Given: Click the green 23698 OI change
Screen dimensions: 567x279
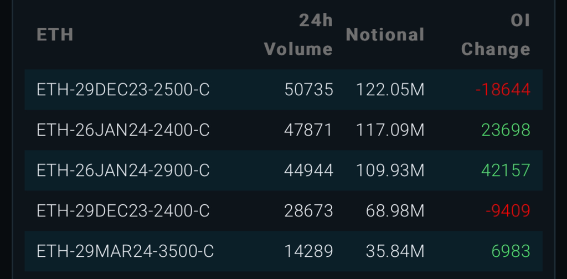Looking at the screenshot, I should tap(506, 130).
